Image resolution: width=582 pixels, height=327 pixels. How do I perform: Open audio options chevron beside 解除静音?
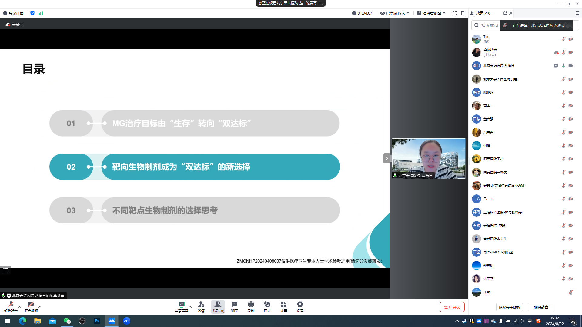pos(19,306)
